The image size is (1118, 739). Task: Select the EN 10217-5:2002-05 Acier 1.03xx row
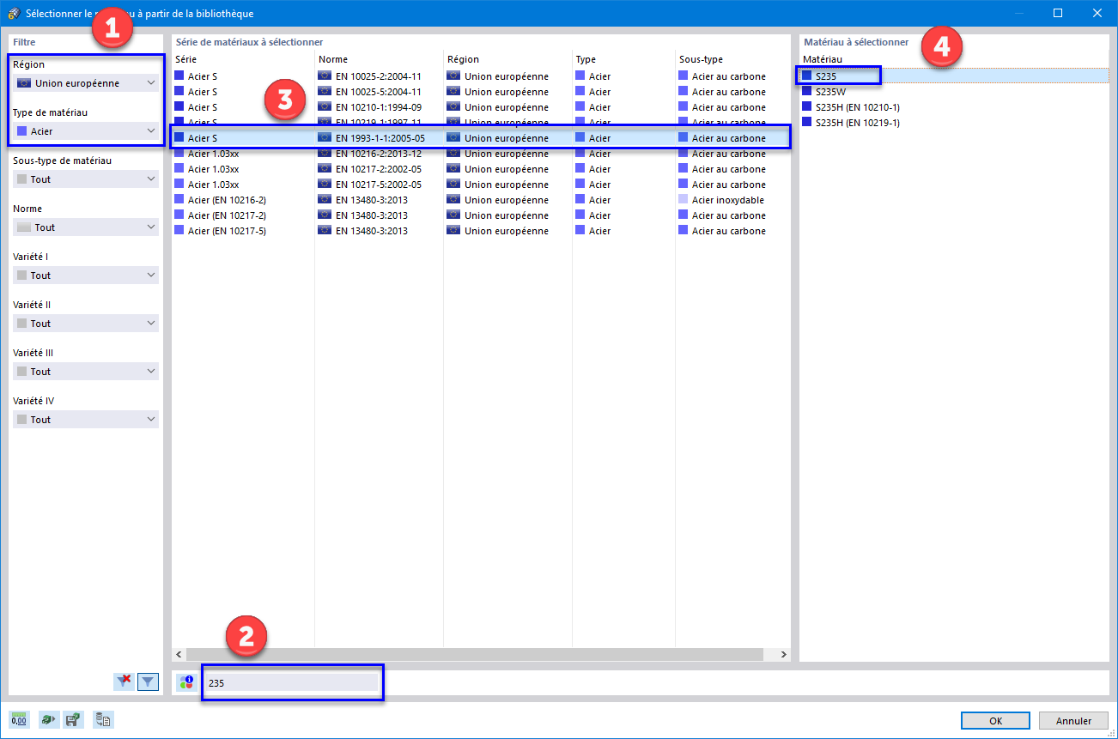click(481, 185)
